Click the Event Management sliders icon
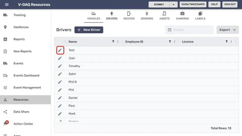This screenshot has width=242, height=136. 5,88
